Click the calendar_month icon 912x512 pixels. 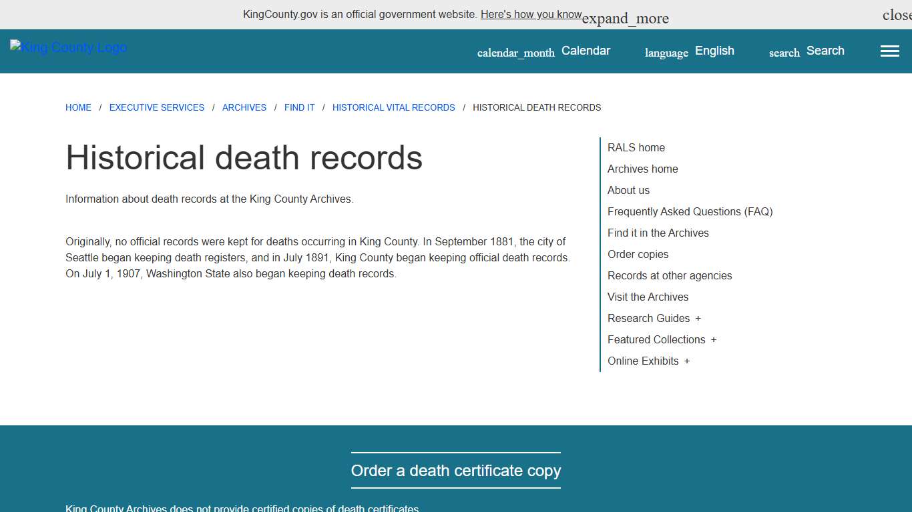515,52
